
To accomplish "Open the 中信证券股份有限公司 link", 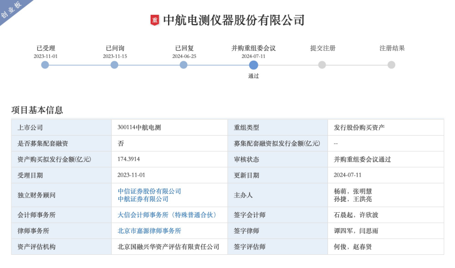I will (149, 191).
